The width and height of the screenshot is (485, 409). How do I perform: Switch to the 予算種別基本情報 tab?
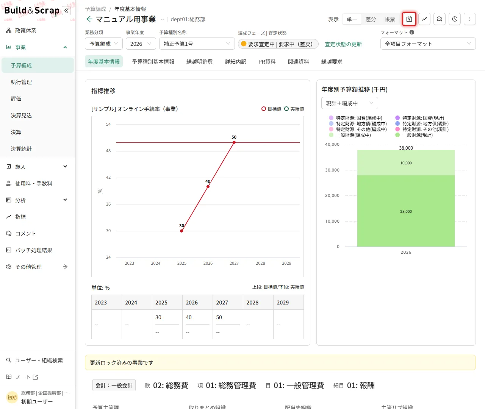coord(153,62)
